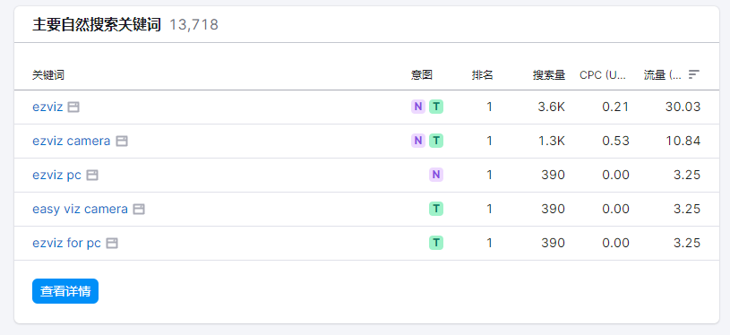Screen dimensions: 730x335
Task: Click T intent badge for ezviz for pc
Action: [436, 243]
